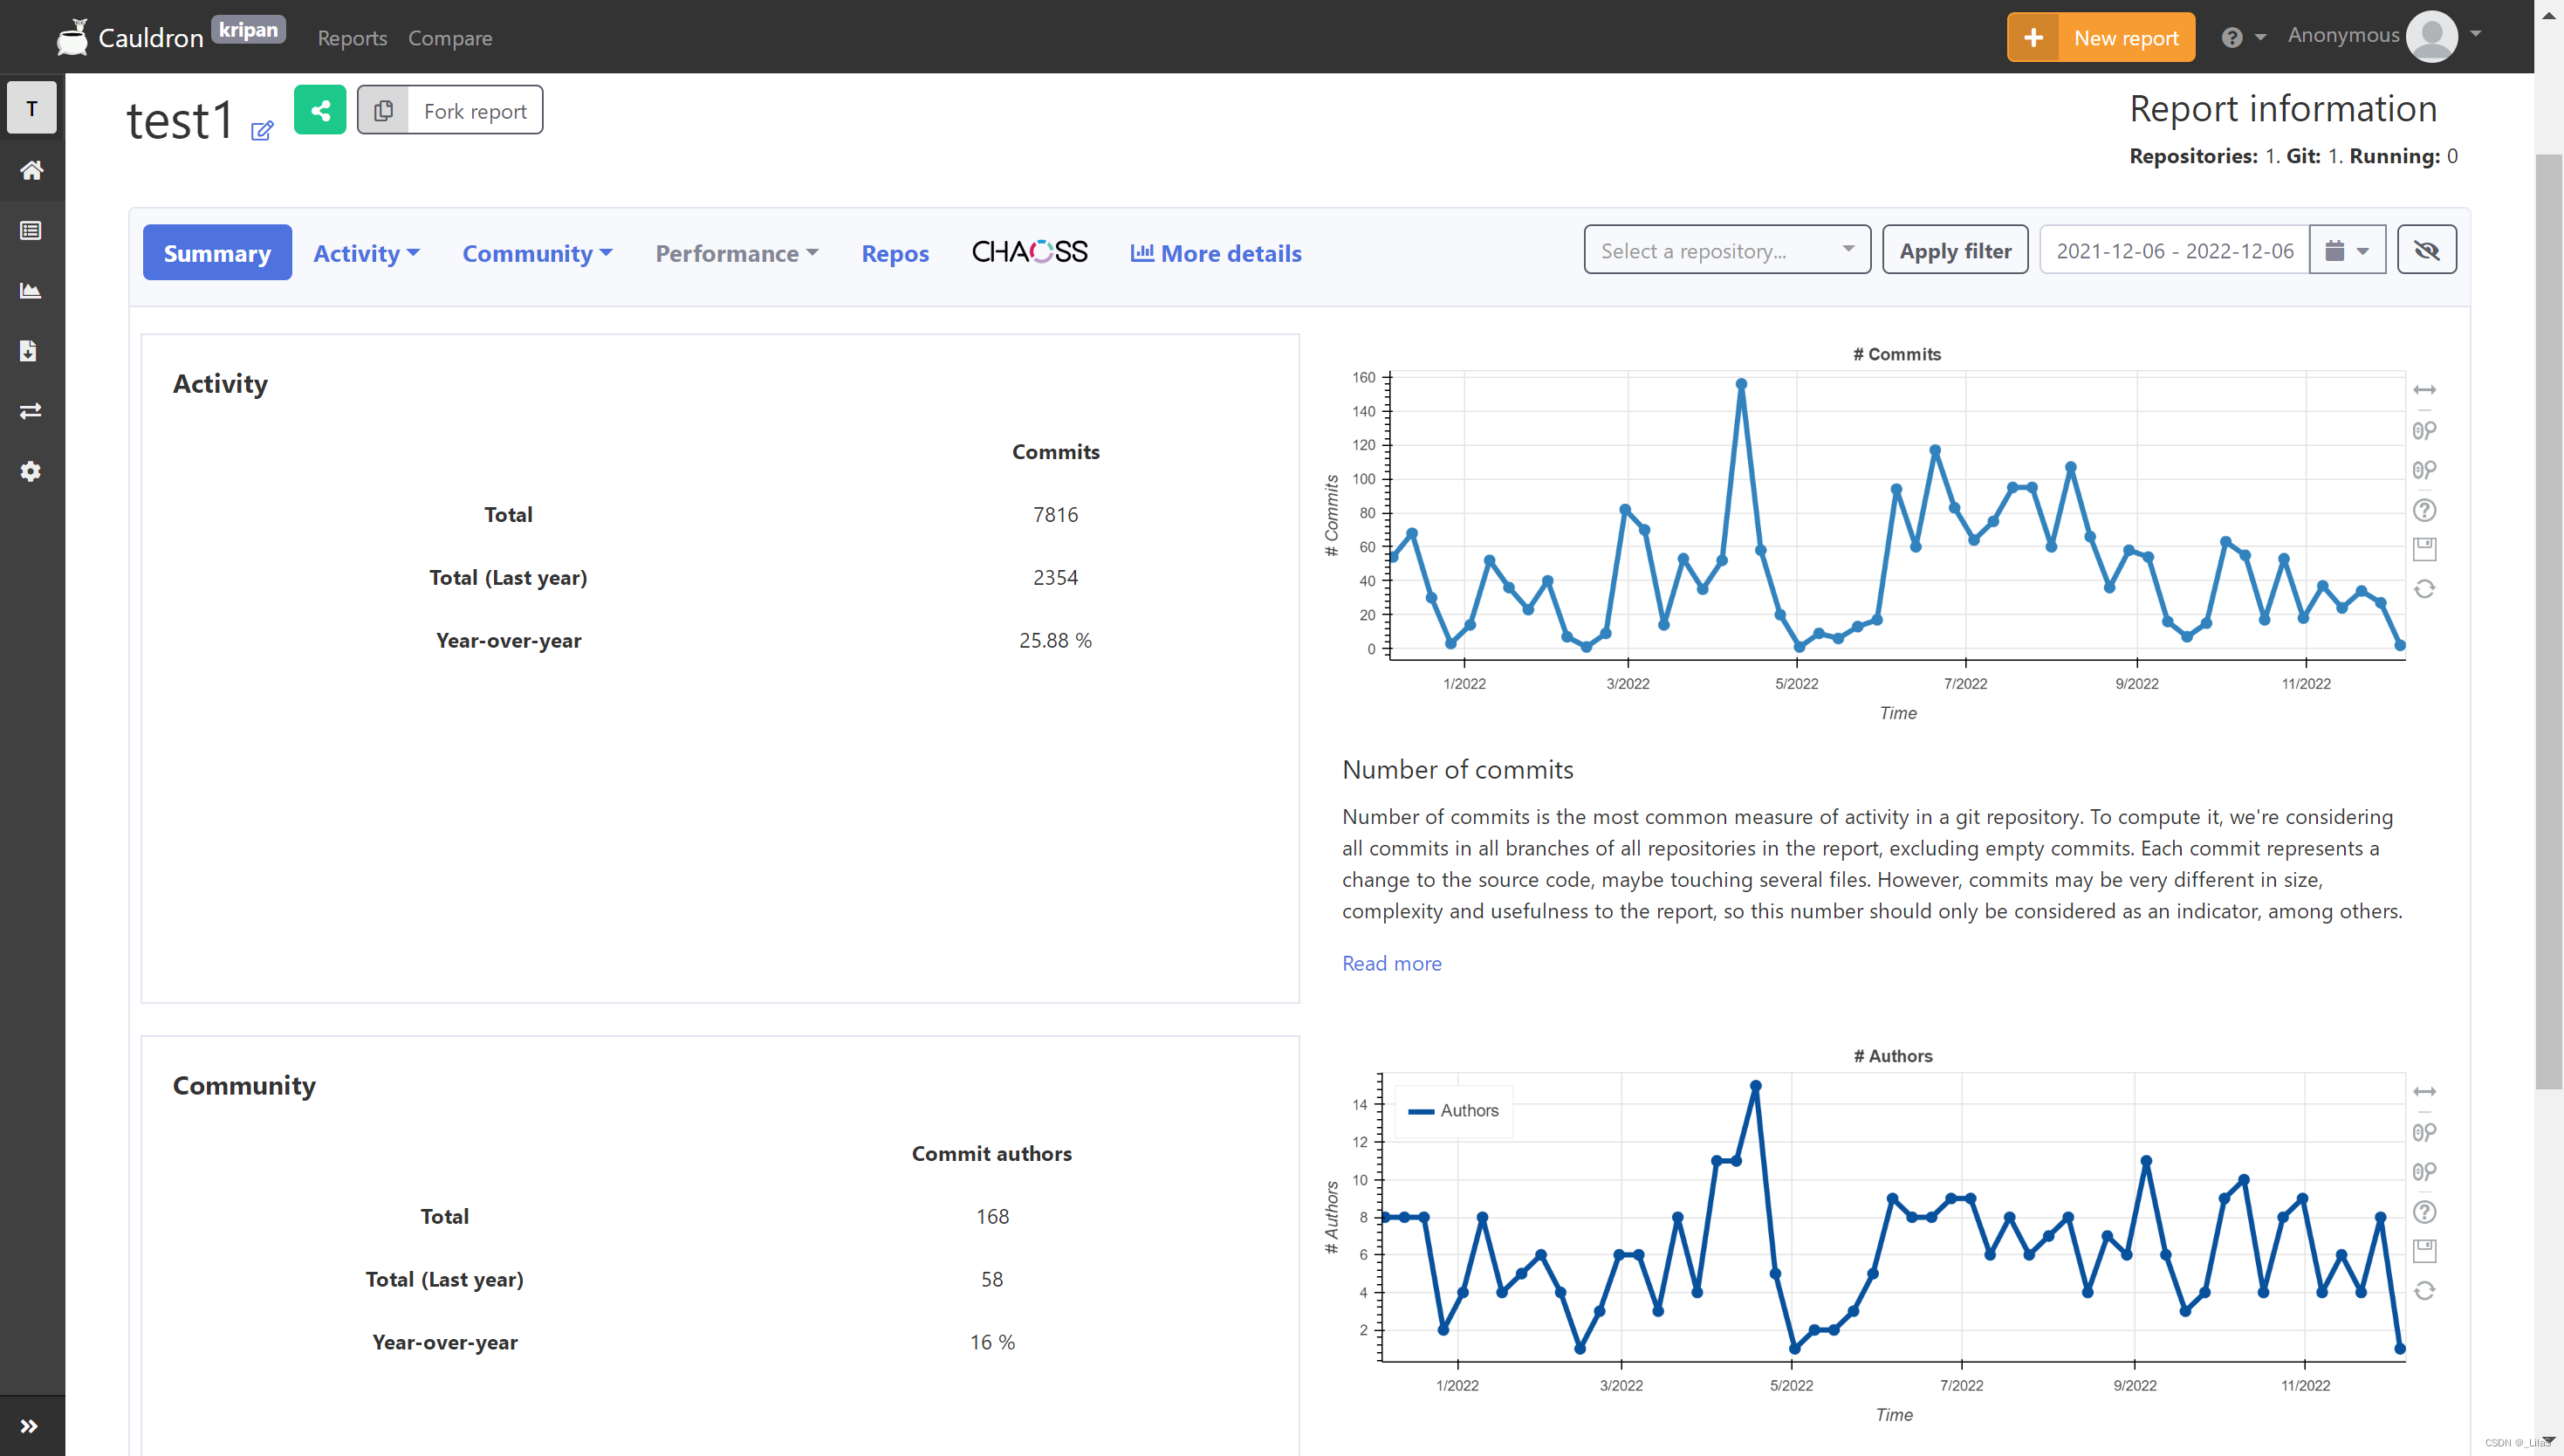Screen dimensions: 2564x1456
Task: Toggle Authors series via chart legend
Action: pyautogui.click(x=1453, y=1111)
